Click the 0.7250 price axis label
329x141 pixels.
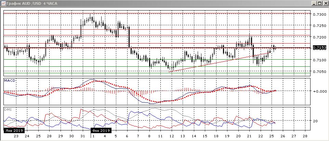(x=319, y=26)
